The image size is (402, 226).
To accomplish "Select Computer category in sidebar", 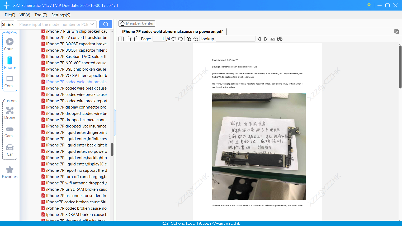I will (x=10, y=82).
